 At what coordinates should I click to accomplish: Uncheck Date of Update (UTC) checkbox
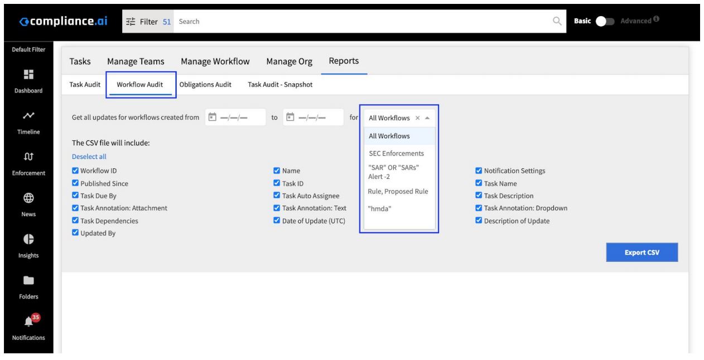tap(277, 221)
